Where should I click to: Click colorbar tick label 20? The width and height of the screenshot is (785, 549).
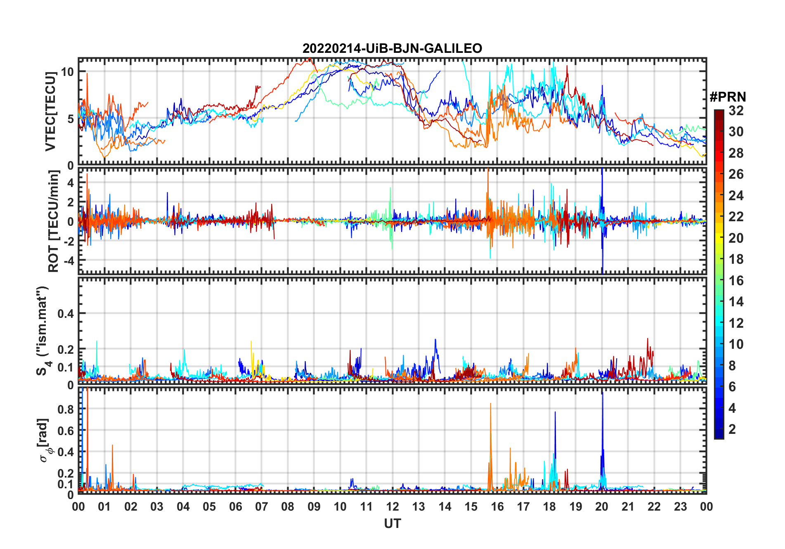coord(736,238)
